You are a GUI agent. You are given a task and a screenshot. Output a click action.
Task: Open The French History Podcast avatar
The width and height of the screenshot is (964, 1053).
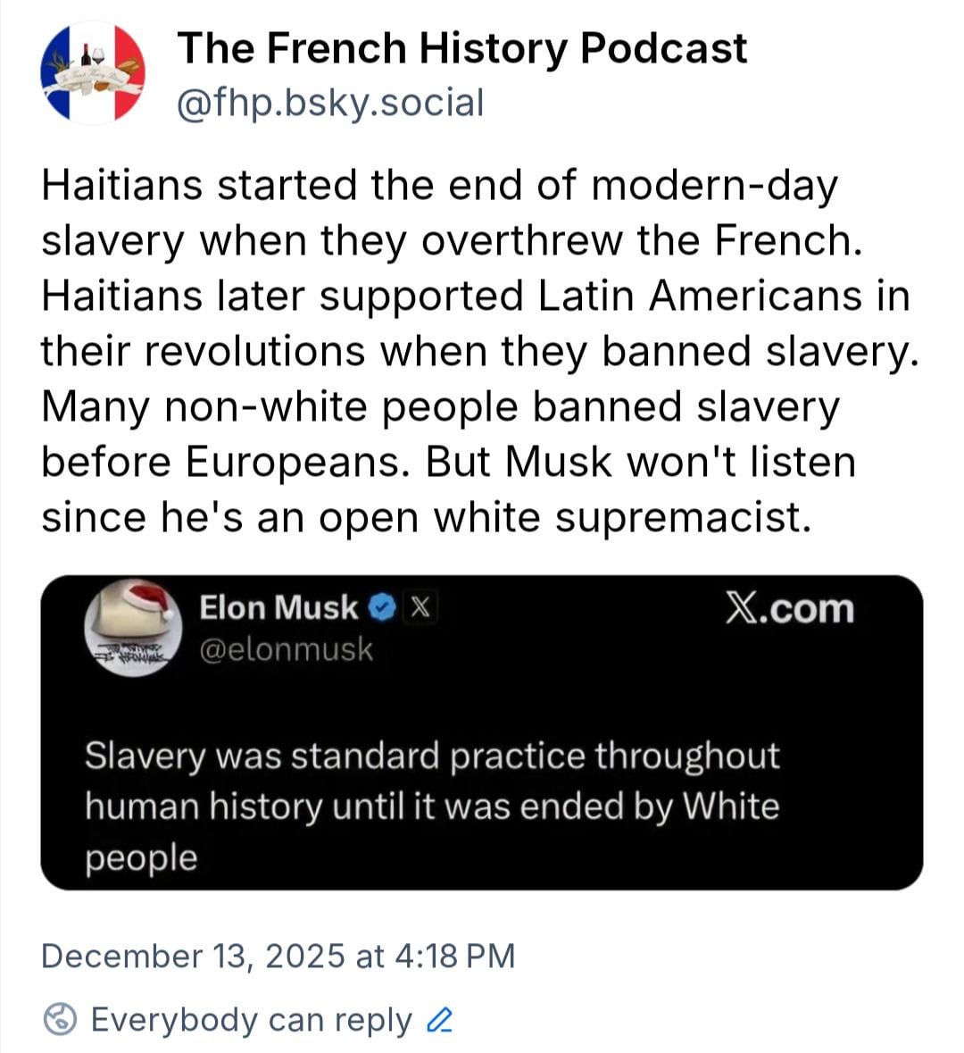click(93, 73)
